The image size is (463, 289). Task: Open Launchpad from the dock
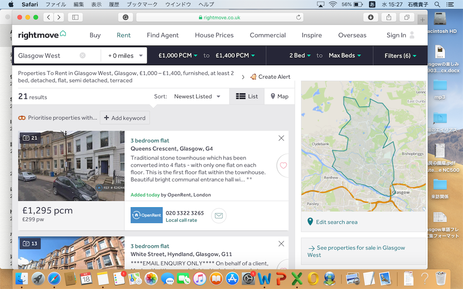[x=38, y=279]
